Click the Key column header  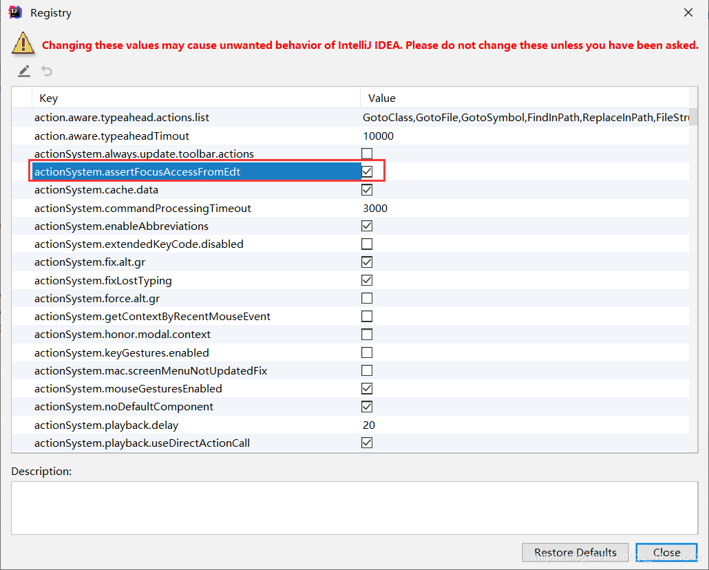pyautogui.click(x=195, y=98)
